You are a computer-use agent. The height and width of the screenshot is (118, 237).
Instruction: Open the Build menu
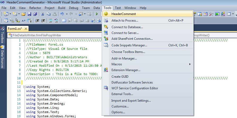tap(62, 8)
